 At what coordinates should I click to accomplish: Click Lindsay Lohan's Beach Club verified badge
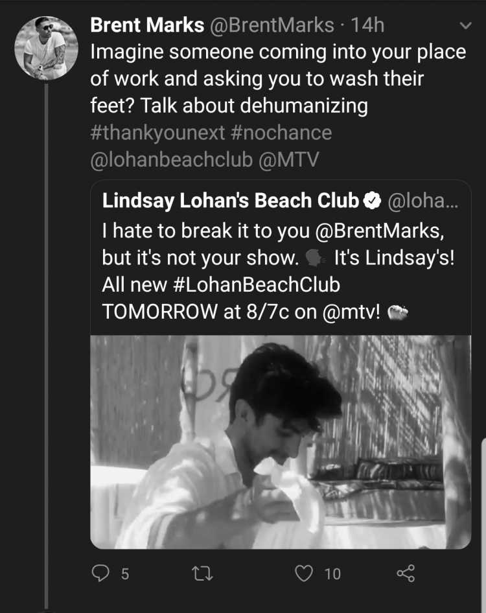(372, 201)
